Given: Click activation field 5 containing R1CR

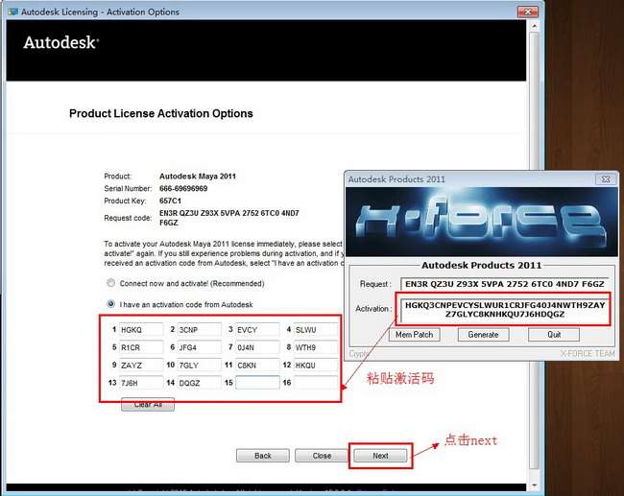Looking at the screenshot, I should tap(141, 347).
